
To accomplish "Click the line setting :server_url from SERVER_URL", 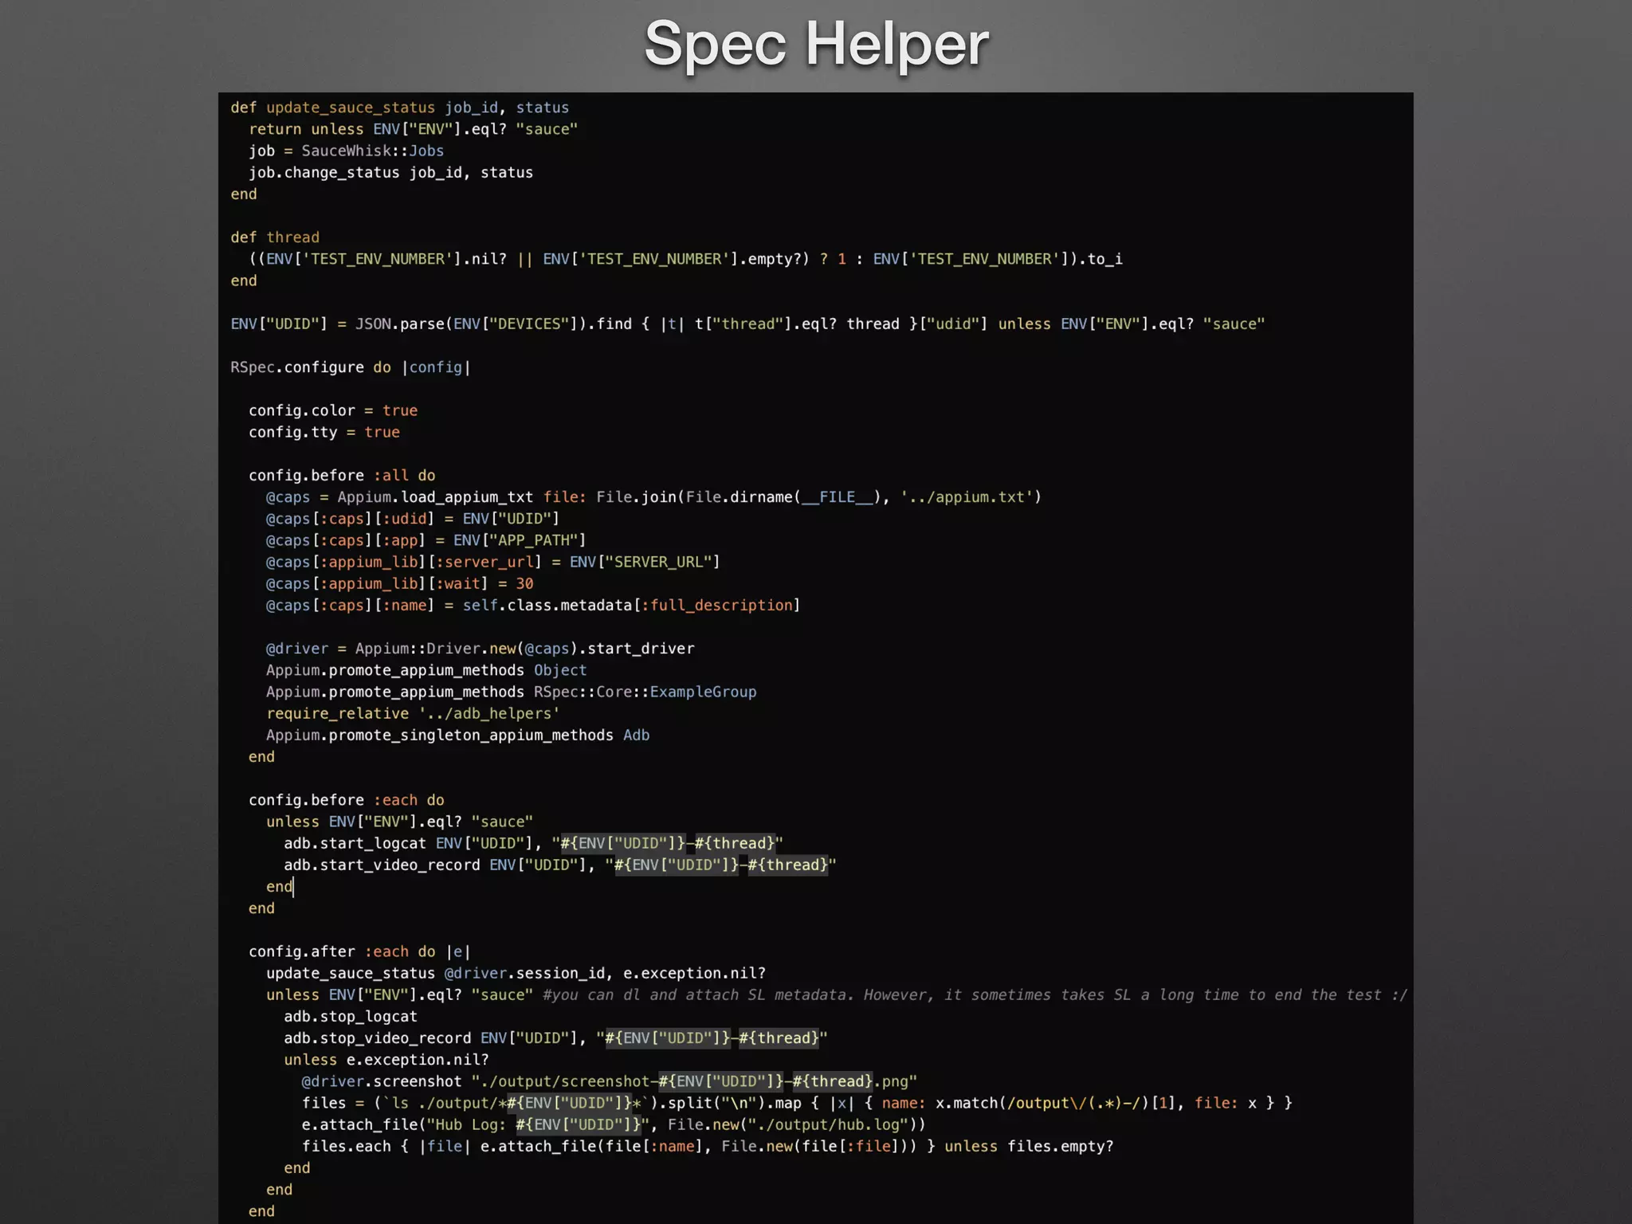I will click(493, 562).
